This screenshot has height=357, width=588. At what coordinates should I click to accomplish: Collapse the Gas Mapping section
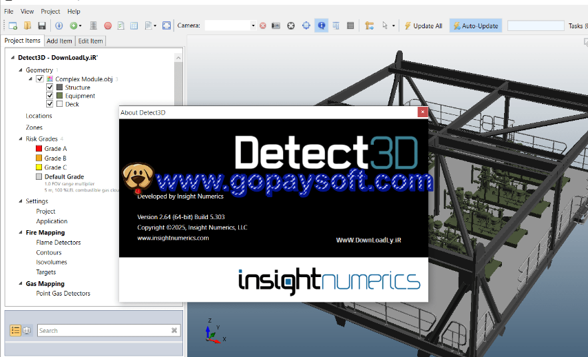[x=21, y=284]
